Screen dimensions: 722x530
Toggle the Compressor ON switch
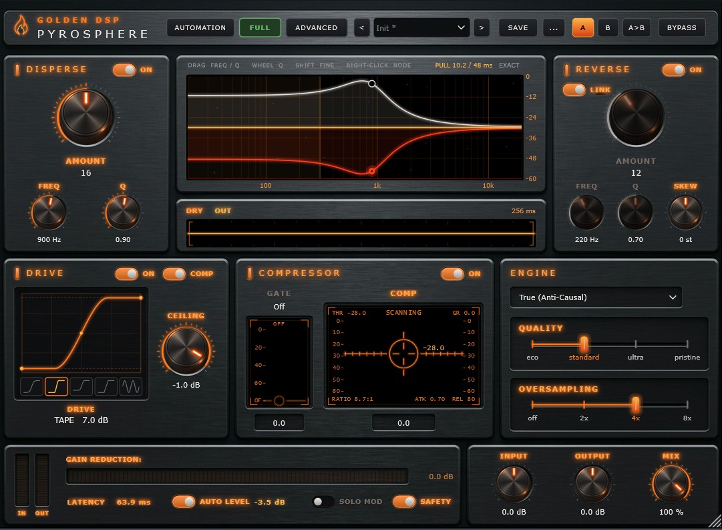(x=453, y=274)
